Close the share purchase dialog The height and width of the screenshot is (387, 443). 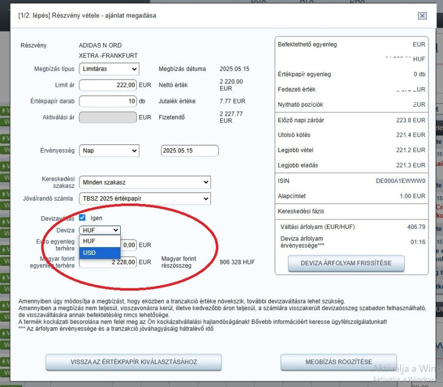422,16
